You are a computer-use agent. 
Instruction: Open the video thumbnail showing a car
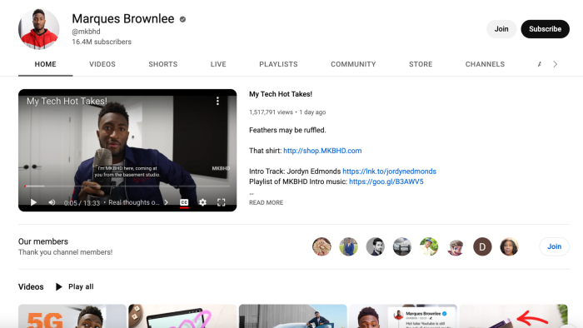coord(292,316)
